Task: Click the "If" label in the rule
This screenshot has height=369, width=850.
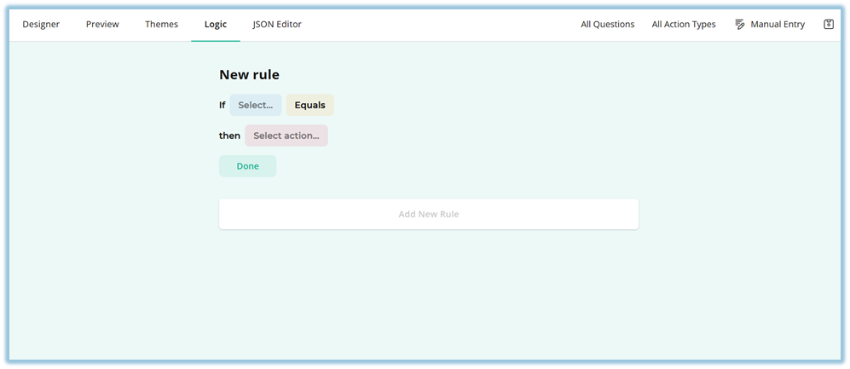Action: [x=223, y=106]
